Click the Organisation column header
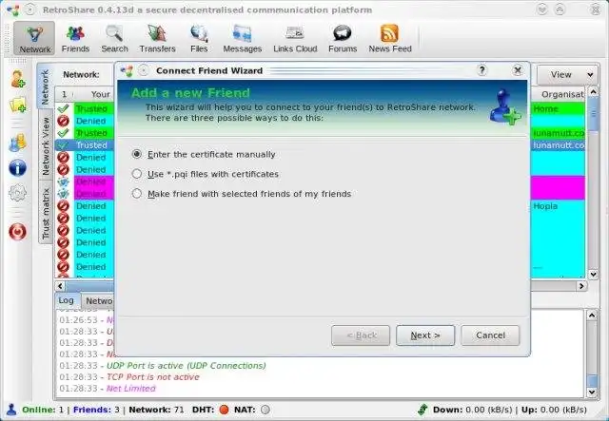 point(558,94)
